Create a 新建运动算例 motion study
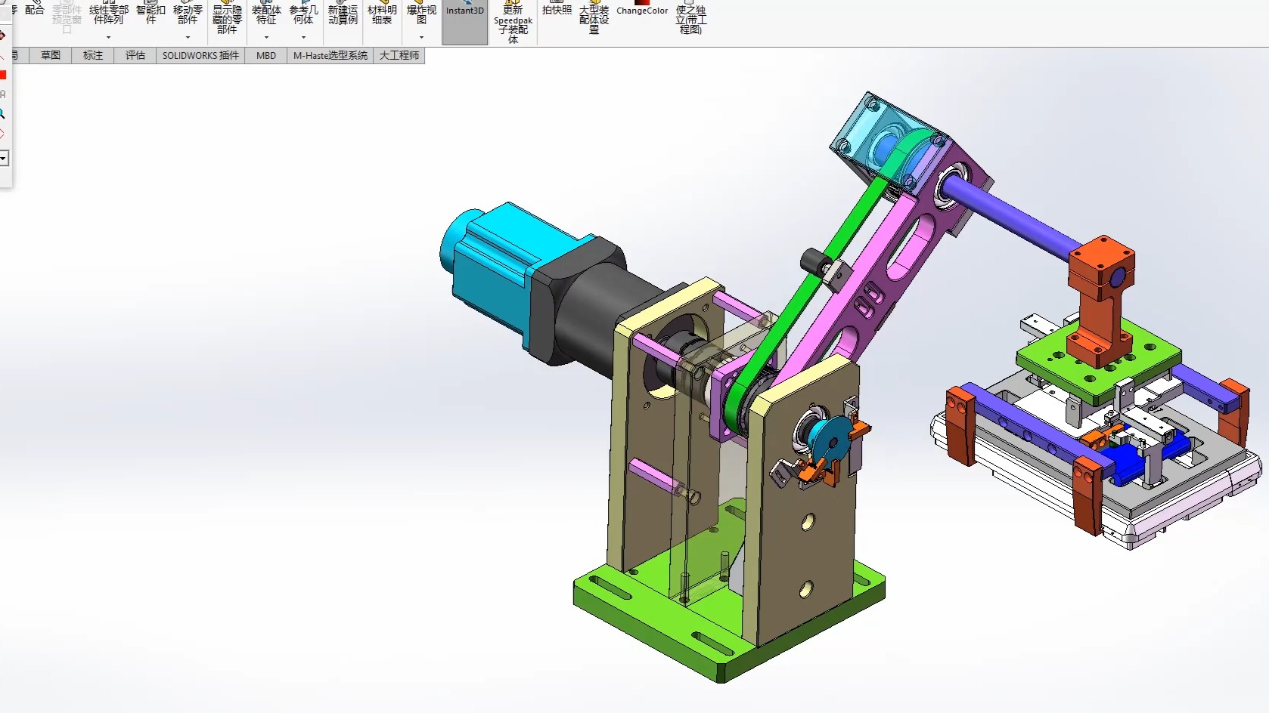This screenshot has height=713, width=1269. tap(343, 14)
